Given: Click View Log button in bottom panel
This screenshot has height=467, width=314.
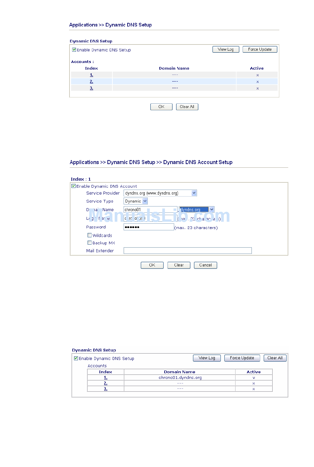Looking at the screenshot, I should [x=207, y=358].
